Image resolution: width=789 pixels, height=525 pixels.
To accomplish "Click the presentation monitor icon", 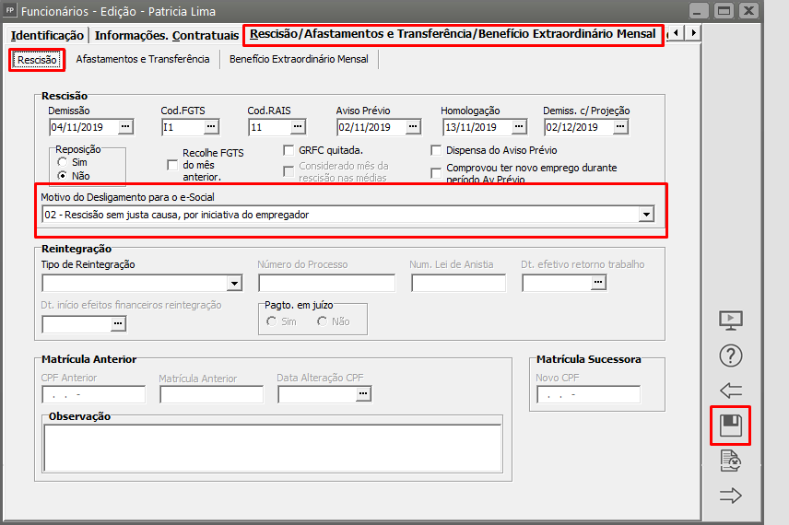I will pos(730,321).
